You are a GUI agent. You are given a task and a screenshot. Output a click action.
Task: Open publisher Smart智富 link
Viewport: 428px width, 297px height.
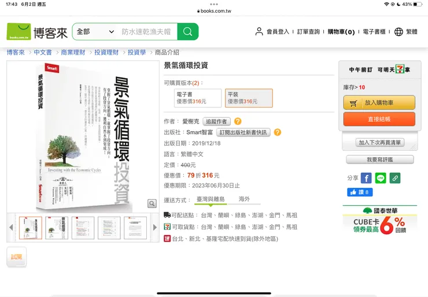pyautogui.click(x=200, y=132)
